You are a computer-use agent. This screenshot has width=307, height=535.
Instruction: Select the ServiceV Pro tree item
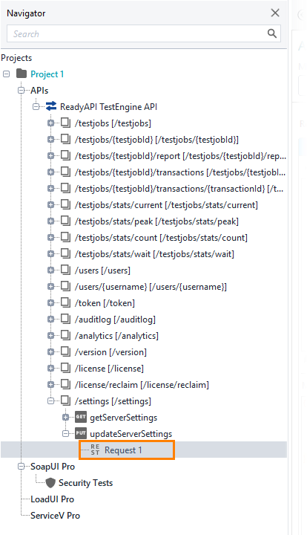(55, 516)
